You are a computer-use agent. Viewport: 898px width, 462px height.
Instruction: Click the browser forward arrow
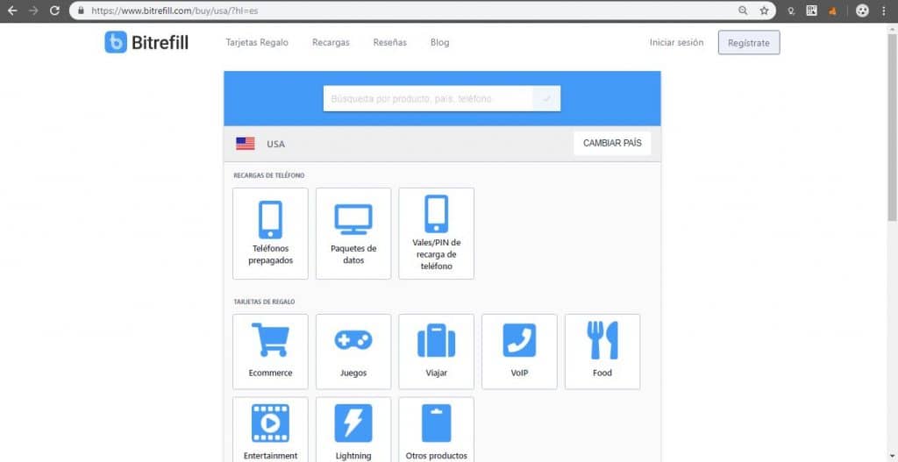point(33,11)
